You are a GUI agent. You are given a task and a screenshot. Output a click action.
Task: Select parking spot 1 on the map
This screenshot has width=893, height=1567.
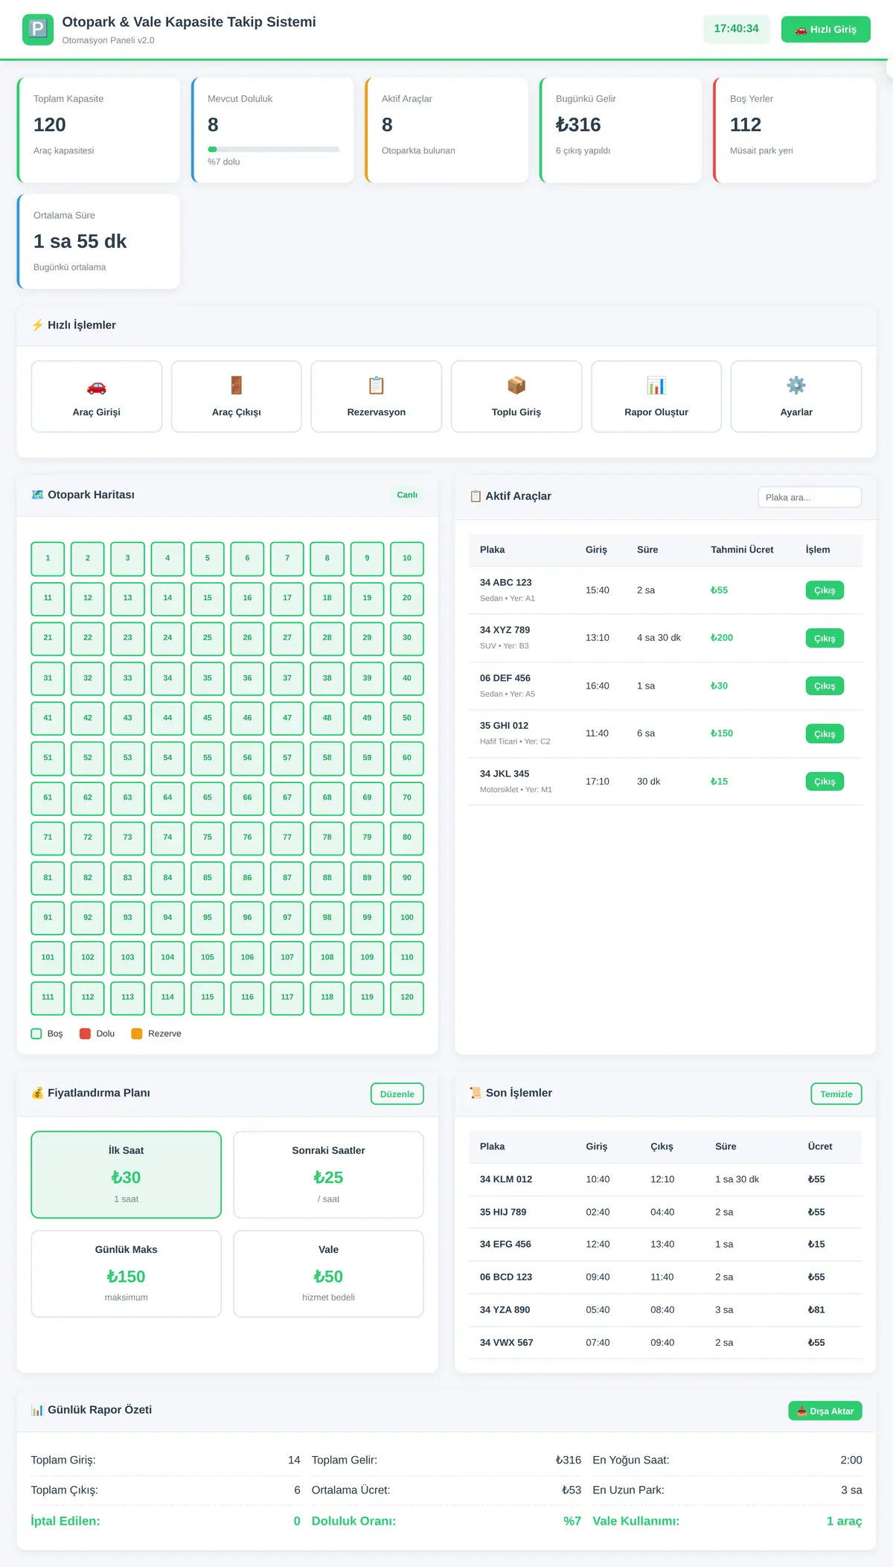pyautogui.click(x=48, y=558)
